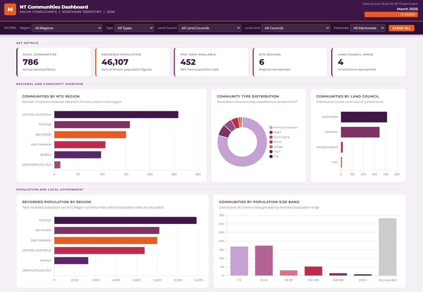Click the Communities by NTG Region title

point(51,96)
